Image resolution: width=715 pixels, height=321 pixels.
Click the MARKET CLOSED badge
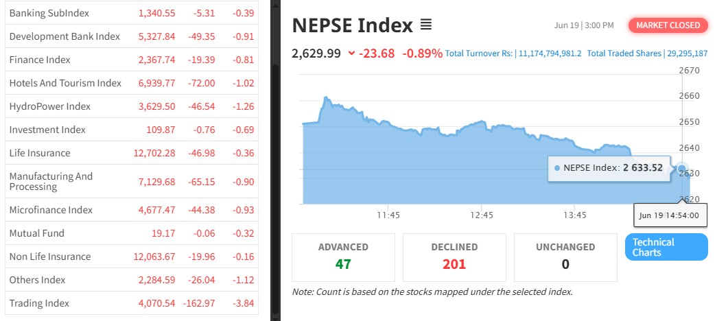tap(668, 25)
